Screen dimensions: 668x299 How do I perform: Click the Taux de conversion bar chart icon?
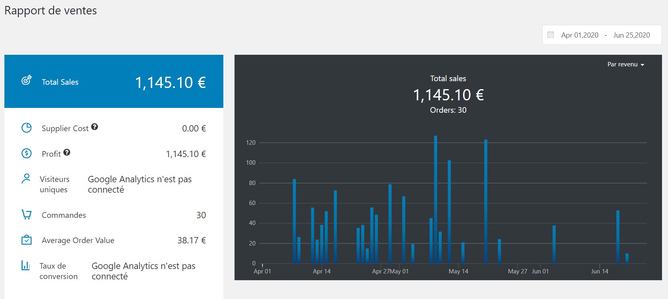[x=26, y=265]
